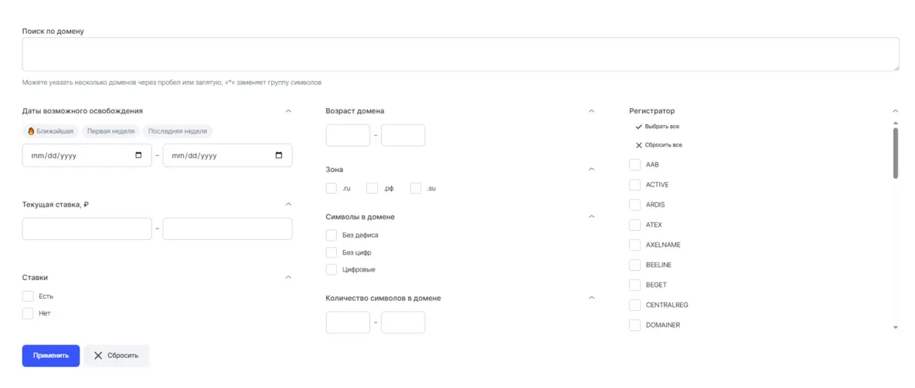Check the Есть bids checkbox

pos(28,296)
